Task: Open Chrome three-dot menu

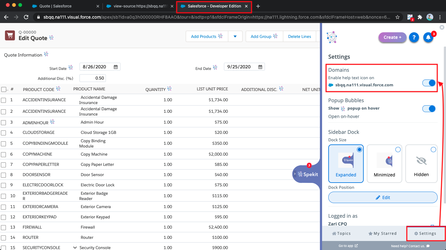Action: click(x=440, y=17)
